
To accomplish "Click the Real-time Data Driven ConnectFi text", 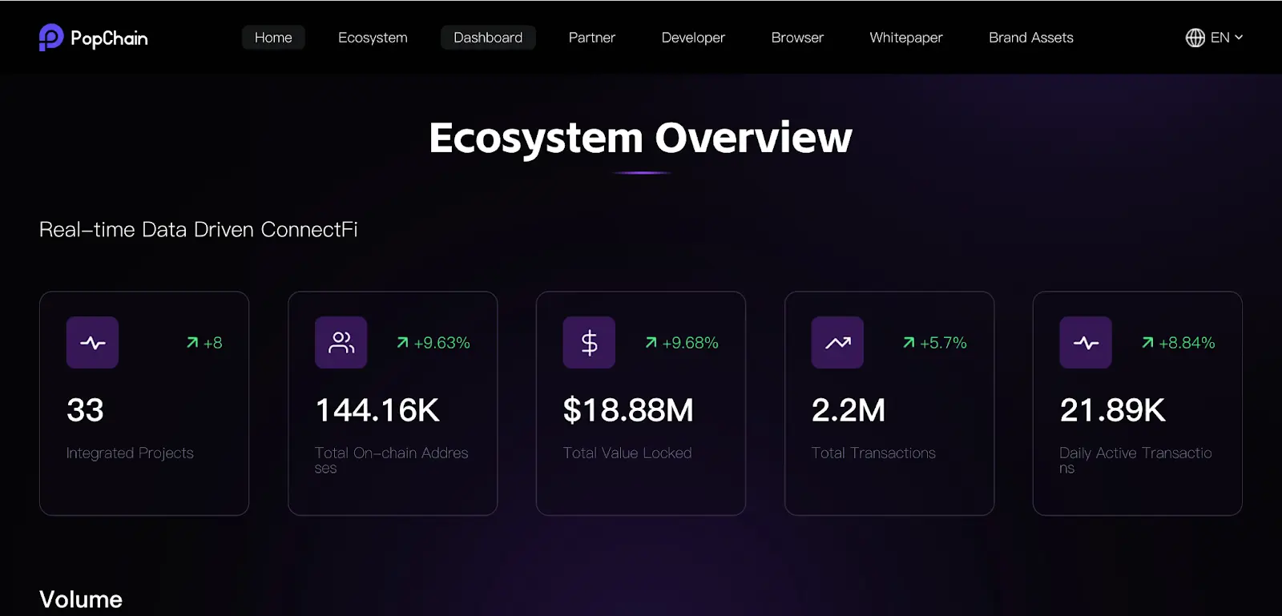I will click(199, 230).
